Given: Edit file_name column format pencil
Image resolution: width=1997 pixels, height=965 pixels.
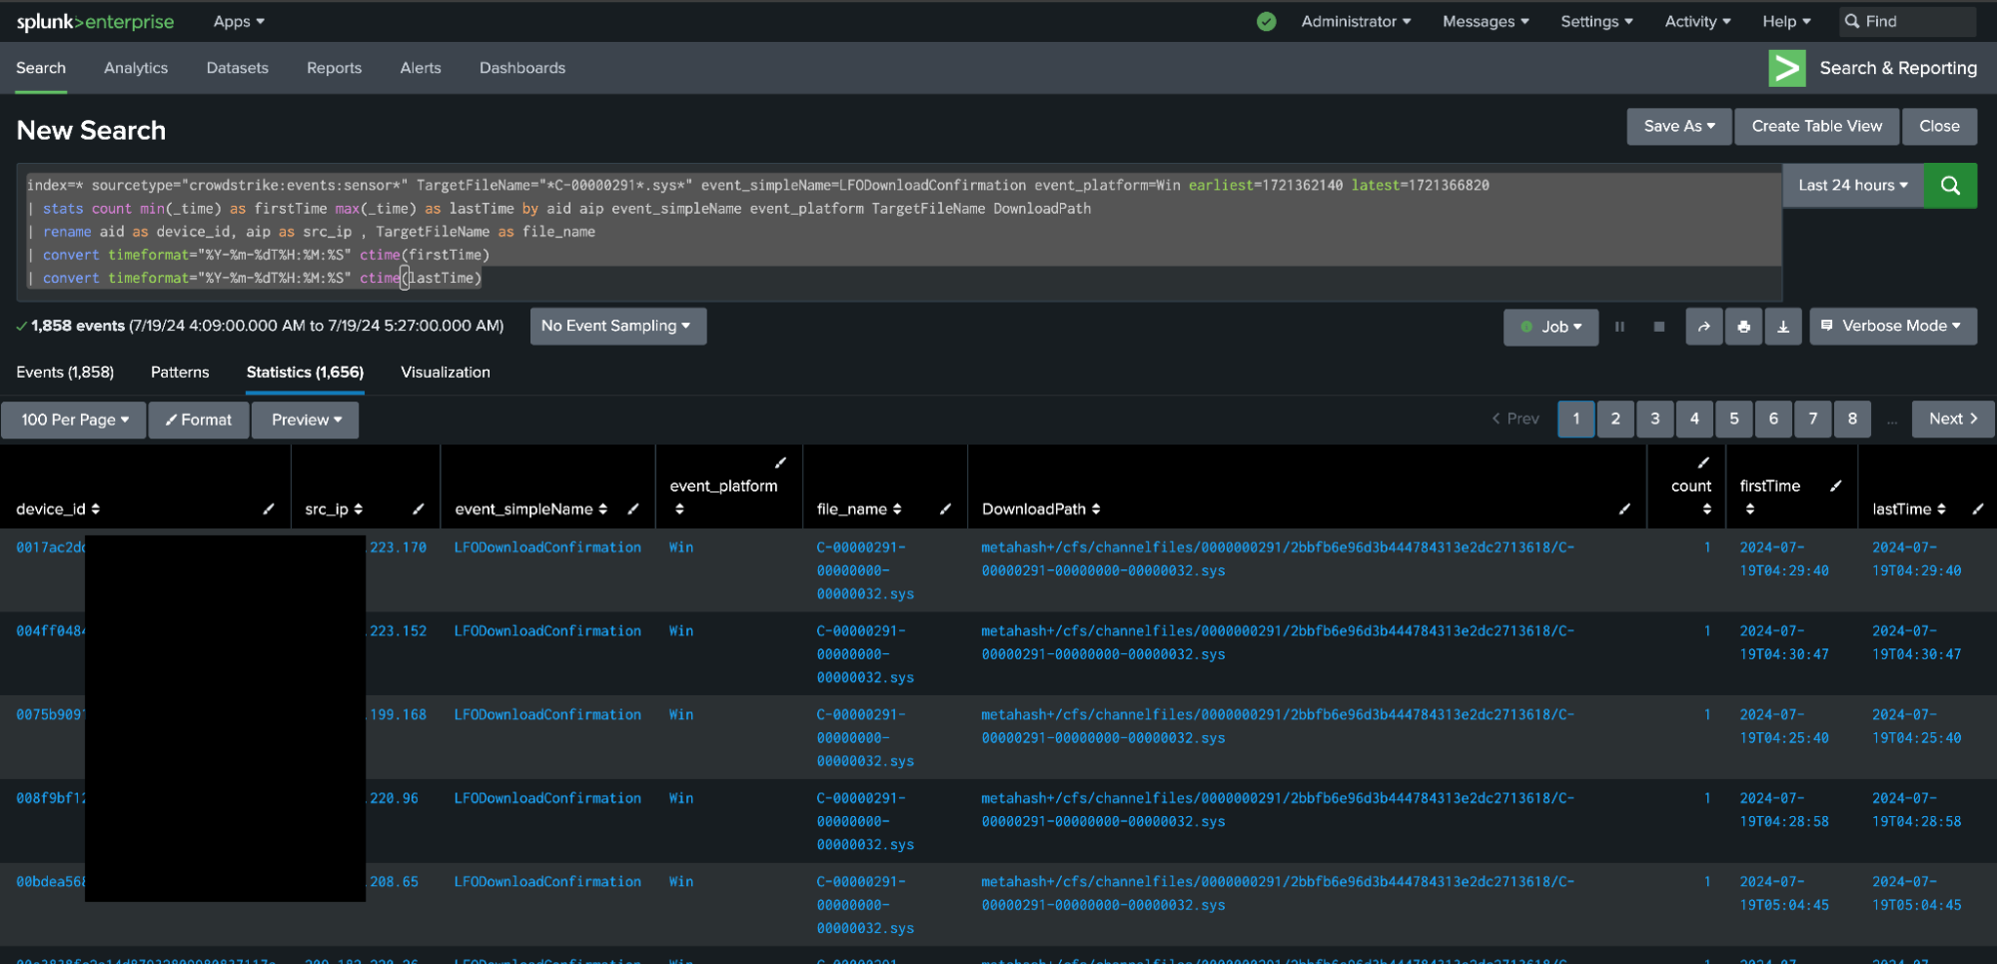Looking at the screenshot, I should (945, 509).
